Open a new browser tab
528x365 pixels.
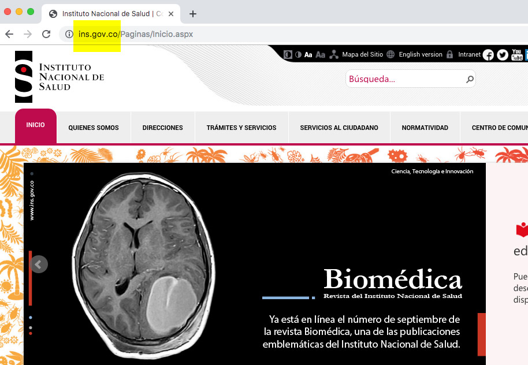point(192,14)
